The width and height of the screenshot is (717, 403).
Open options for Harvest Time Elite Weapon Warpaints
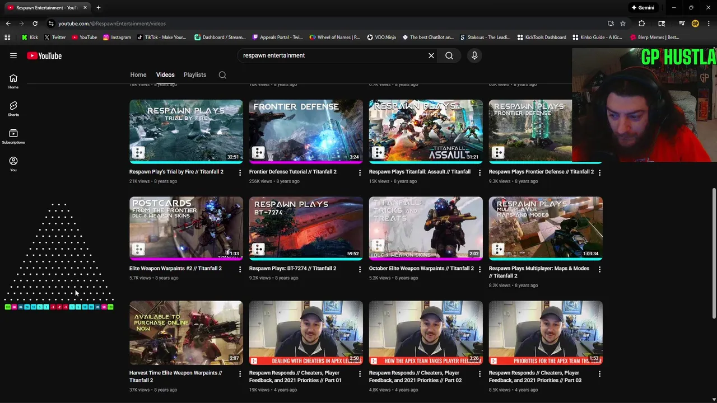coord(240,373)
